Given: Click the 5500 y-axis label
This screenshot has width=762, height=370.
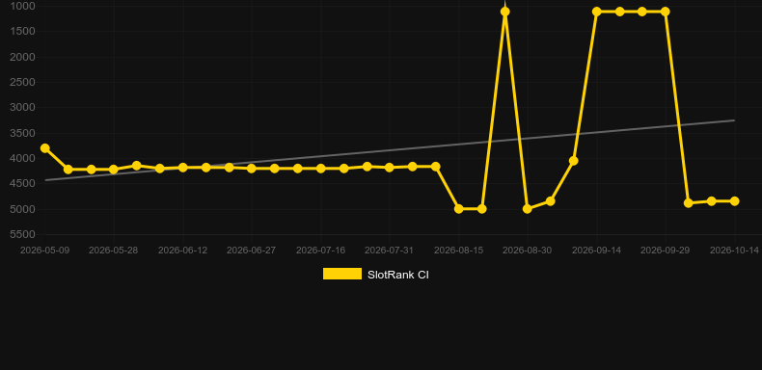Looking at the screenshot, I should 22,234.
